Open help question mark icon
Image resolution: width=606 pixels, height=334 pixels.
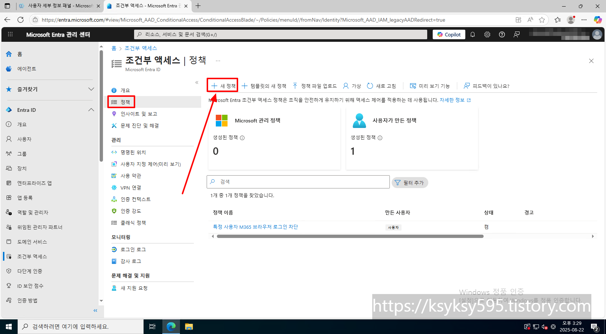pyautogui.click(x=502, y=34)
